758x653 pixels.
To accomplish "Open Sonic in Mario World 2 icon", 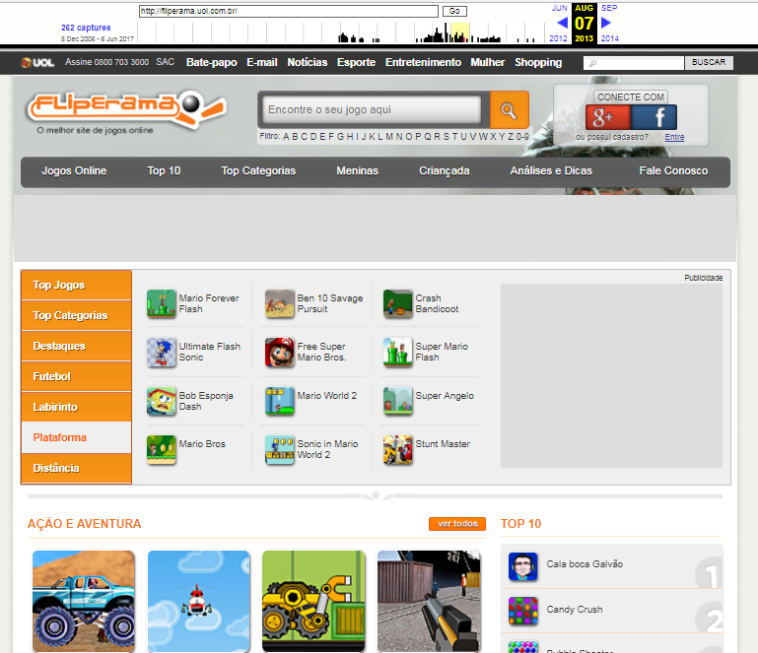I will click(279, 450).
